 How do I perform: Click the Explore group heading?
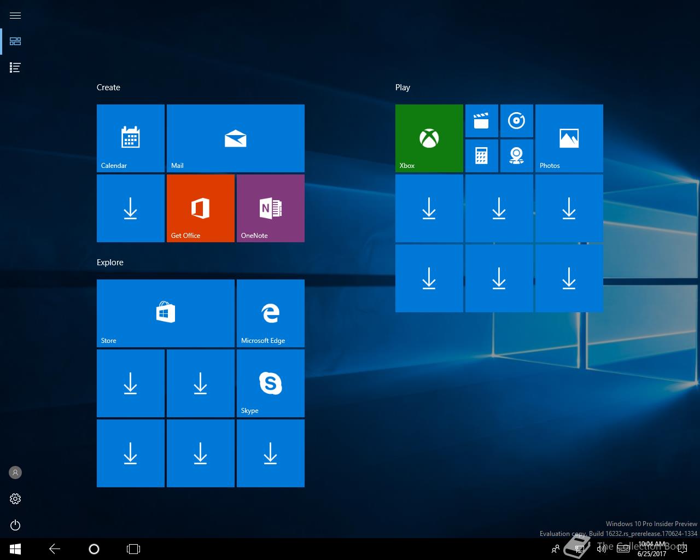click(110, 262)
